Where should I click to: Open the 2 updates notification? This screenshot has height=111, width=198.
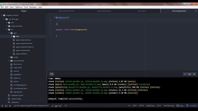click(x=191, y=105)
